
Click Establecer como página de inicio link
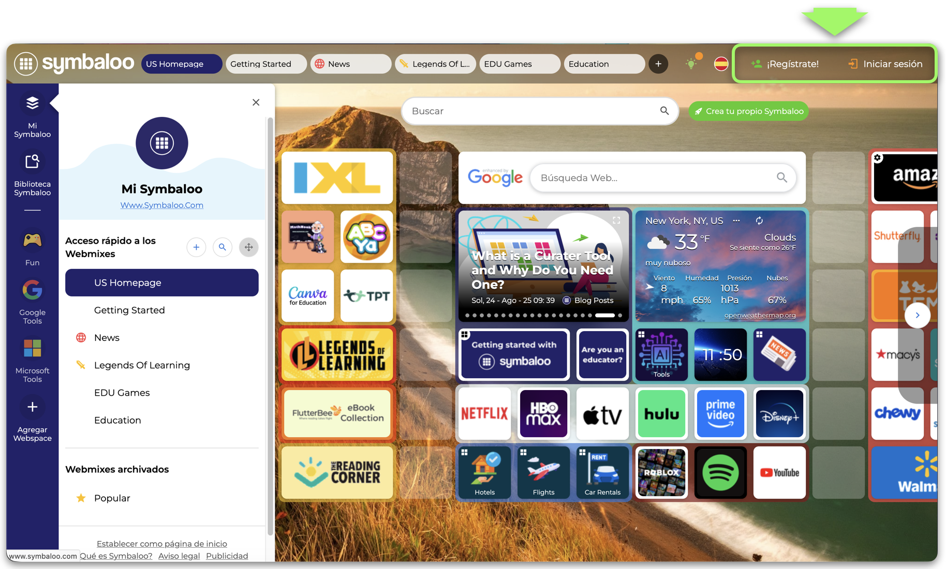coord(162,544)
